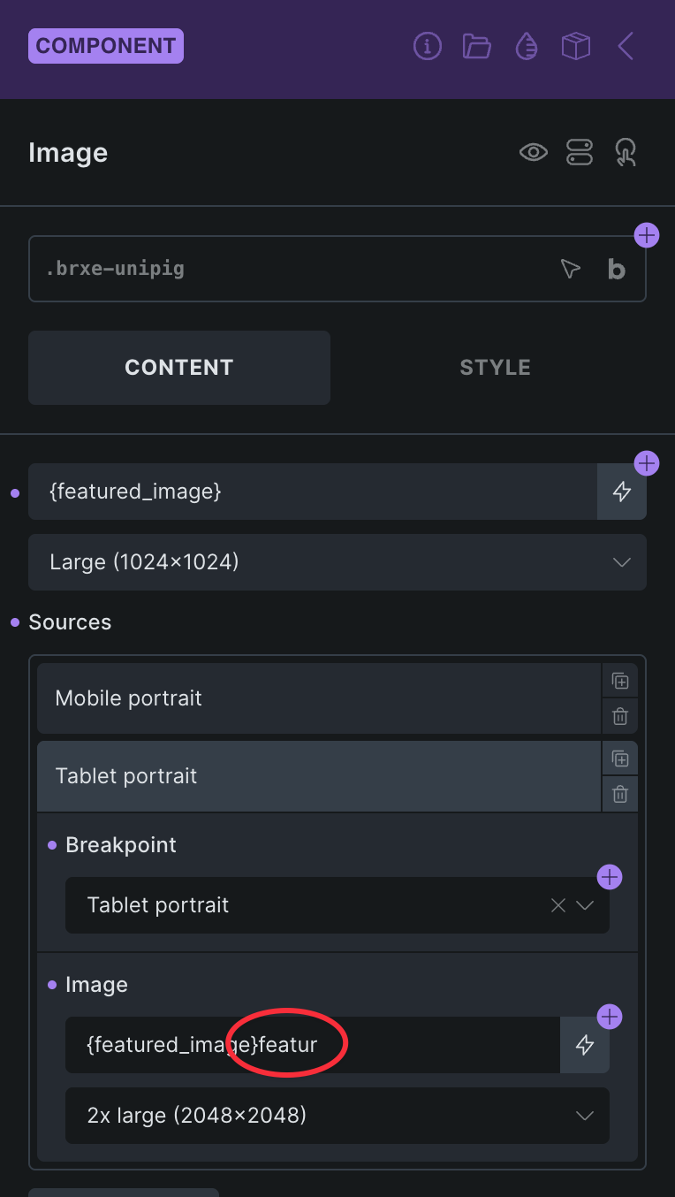
Task: Switch to the CONTENT tab
Action: (x=179, y=368)
